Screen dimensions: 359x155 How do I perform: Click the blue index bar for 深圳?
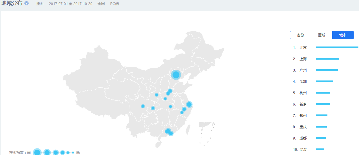click(x=324, y=81)
